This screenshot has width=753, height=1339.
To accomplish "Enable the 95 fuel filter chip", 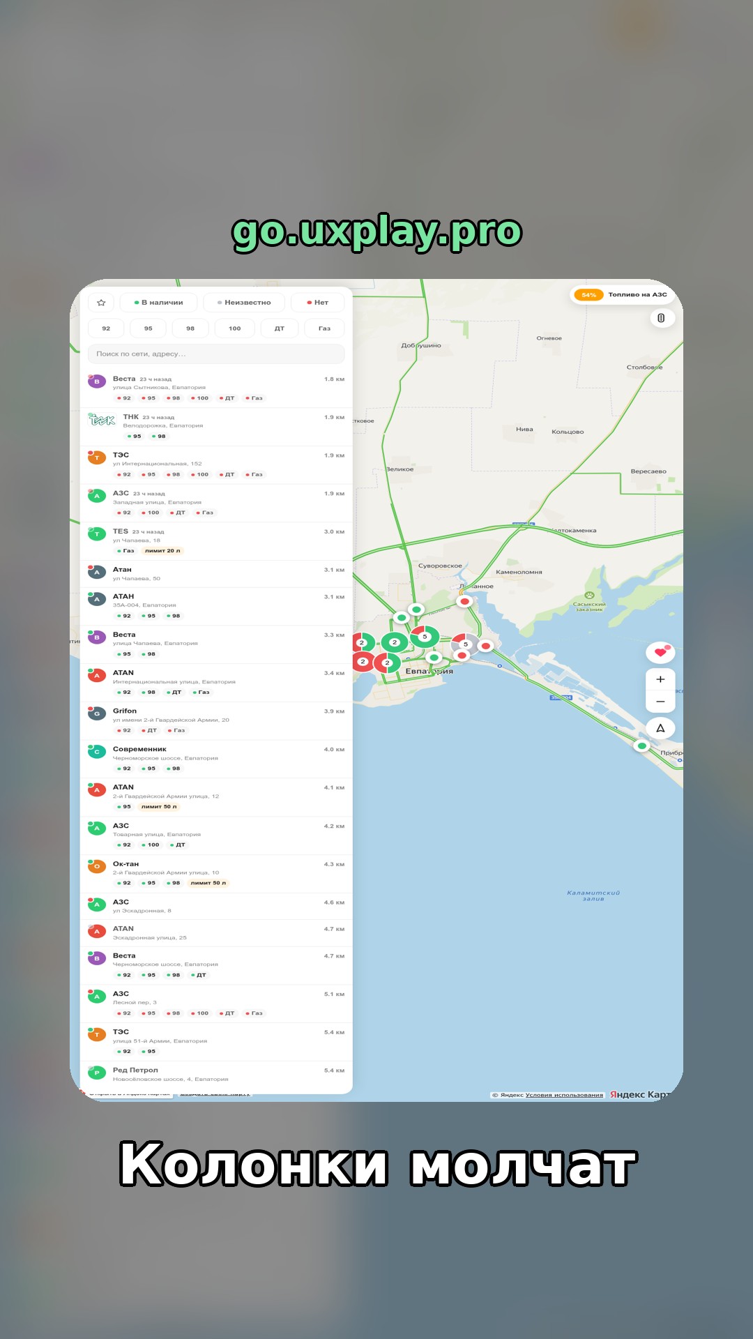I will coord(148,328).
